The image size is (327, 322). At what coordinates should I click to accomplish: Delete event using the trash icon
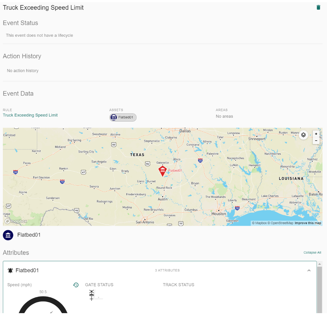pos(318,7)
